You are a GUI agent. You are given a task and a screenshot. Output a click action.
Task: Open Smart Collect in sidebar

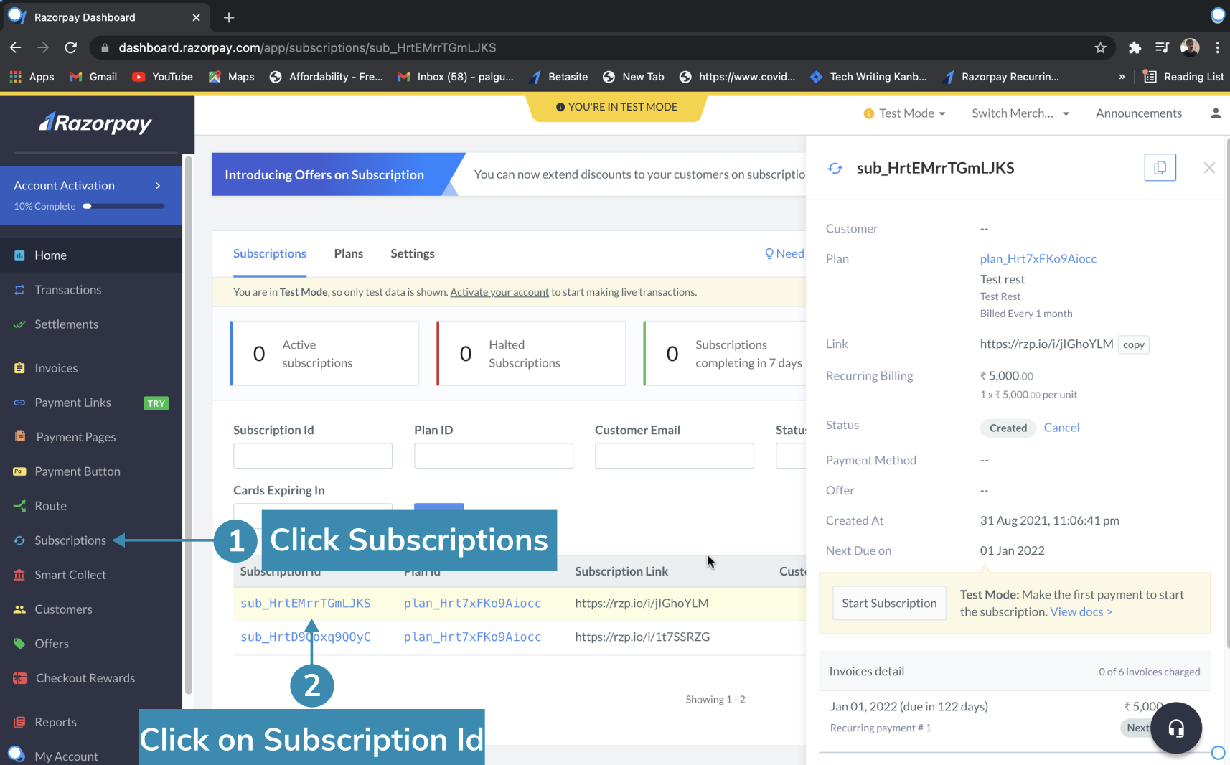pos(70,575)
